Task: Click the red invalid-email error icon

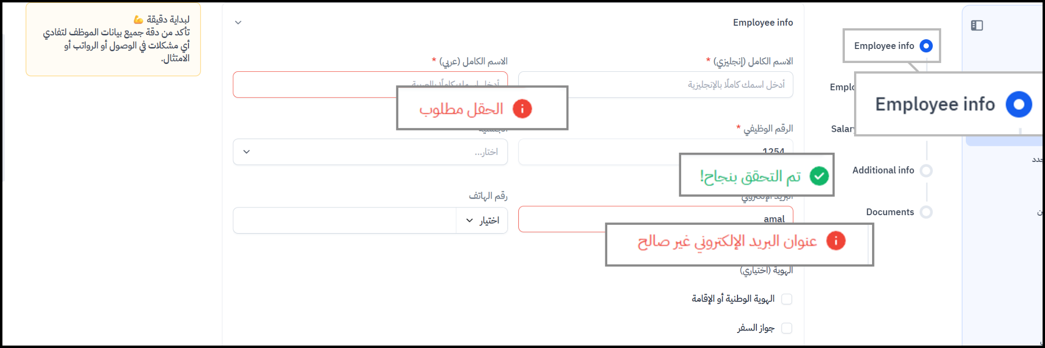Action: [x=836, y=241]
